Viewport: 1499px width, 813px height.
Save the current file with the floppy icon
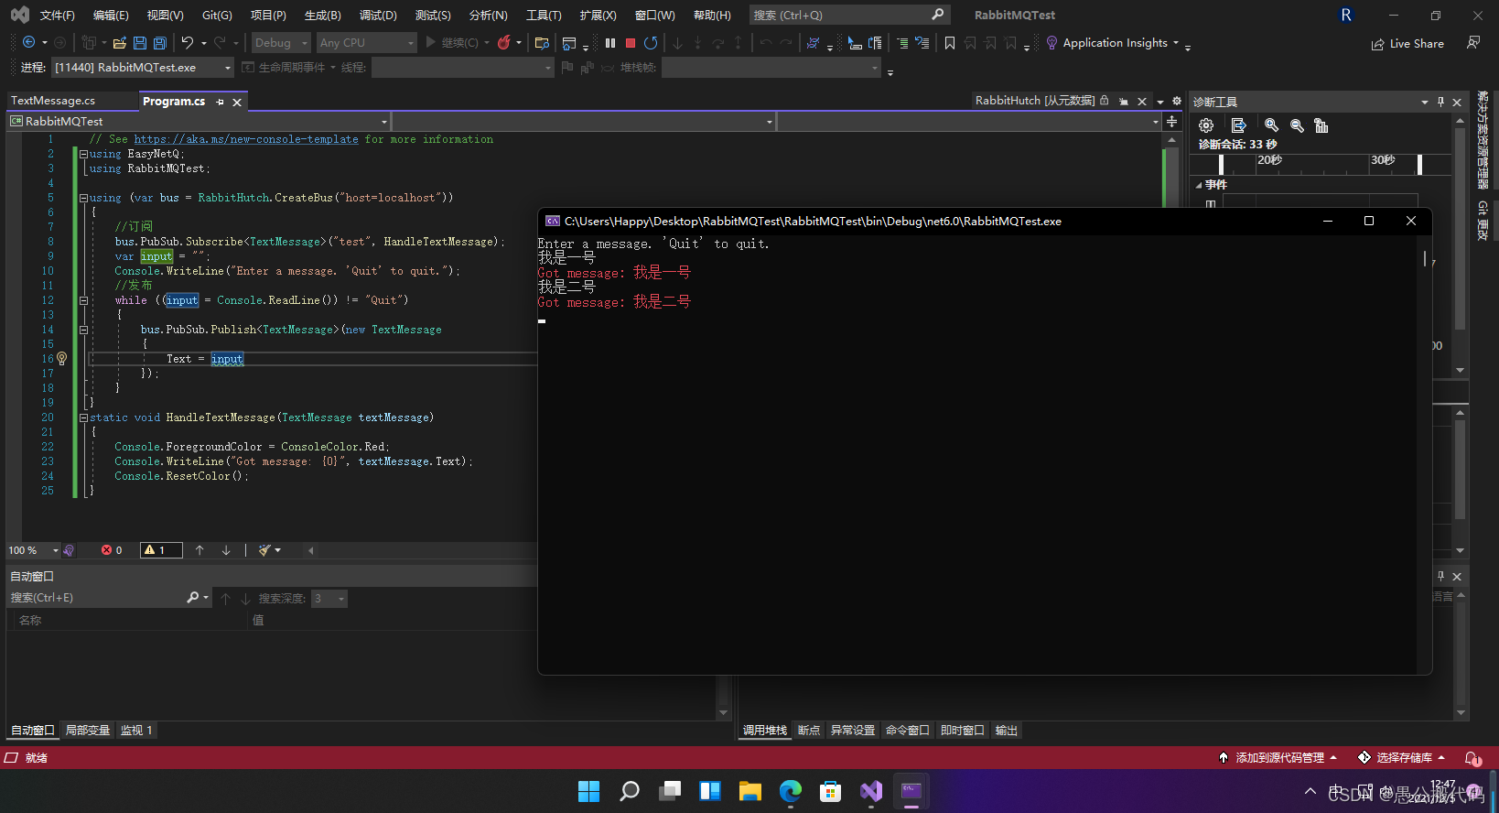point(140,42)
